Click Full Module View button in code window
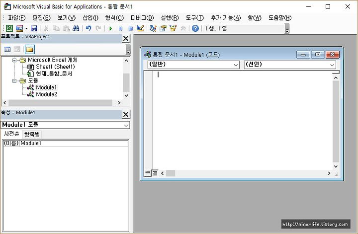Screen dimensions: 358x234 click(x=155, y=173)
